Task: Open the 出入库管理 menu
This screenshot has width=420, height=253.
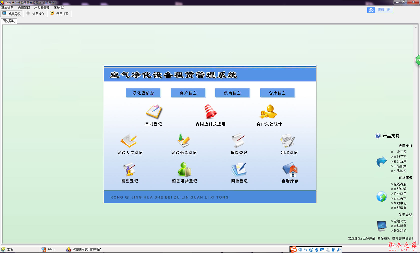Action: [42, 8]
